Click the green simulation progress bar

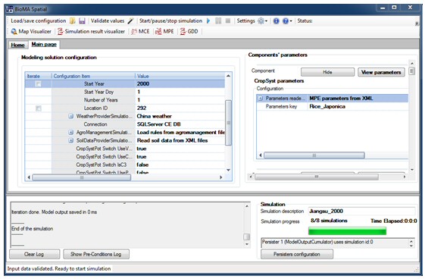[x=347, y=231]
